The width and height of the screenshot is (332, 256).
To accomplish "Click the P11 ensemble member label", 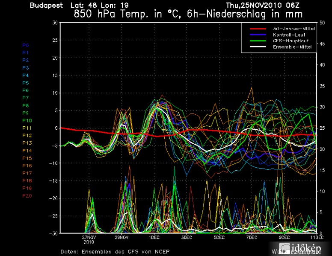I will click(x=27, y=128).
